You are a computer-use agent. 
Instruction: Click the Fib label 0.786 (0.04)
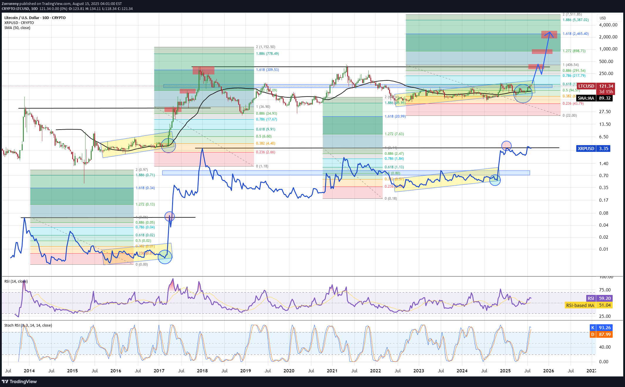coord(145,227)
